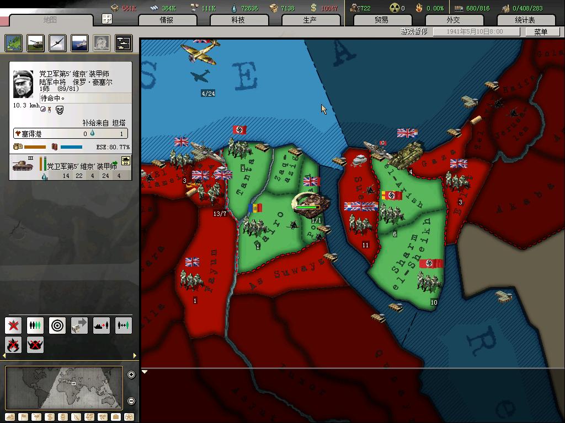
Task: Switch to area map mode icon
Action: pyautogui.click(x=103, y=417)
